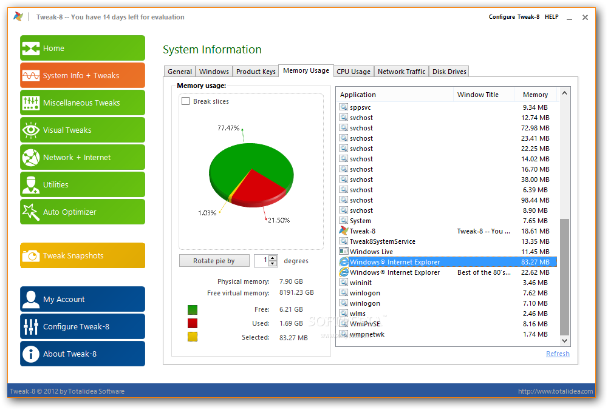The width and height of the screenshot is (608, 410).
Task: Sort by the Window Title column header
Action: point(483,95)
